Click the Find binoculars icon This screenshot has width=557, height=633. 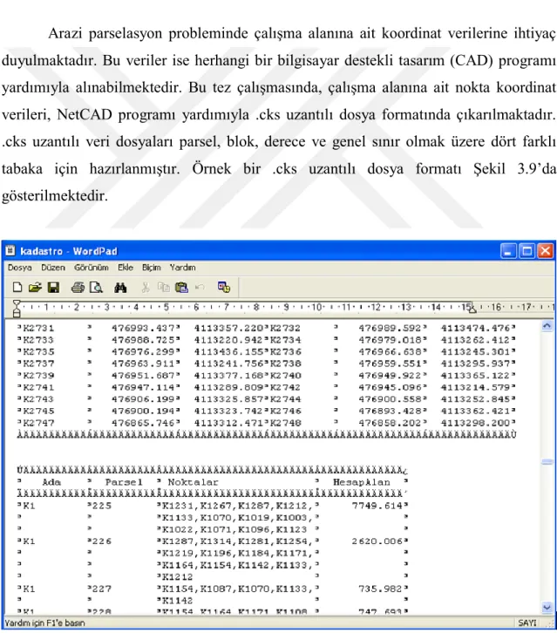click(120, 288)
